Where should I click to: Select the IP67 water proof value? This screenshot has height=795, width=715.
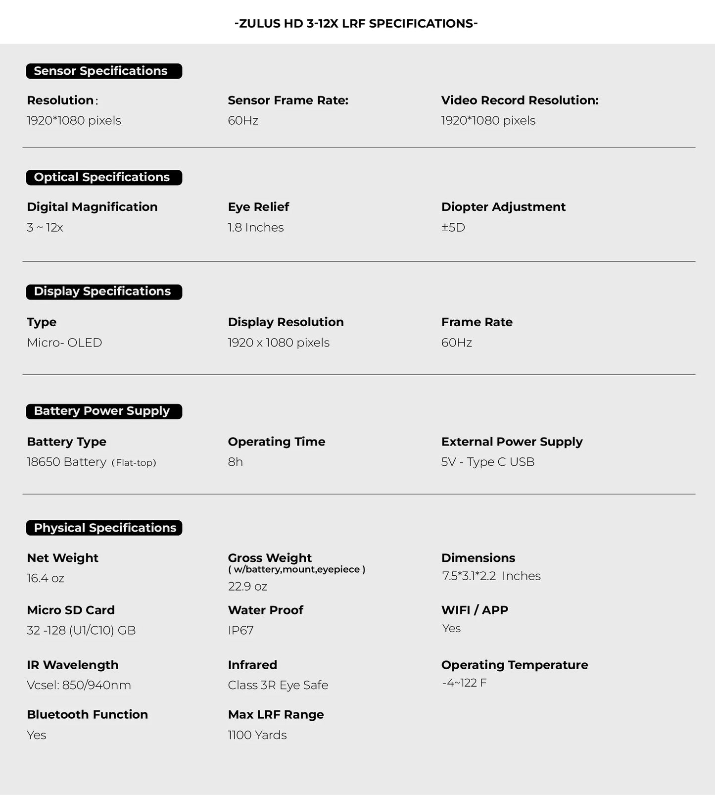(x=240, y=631)
